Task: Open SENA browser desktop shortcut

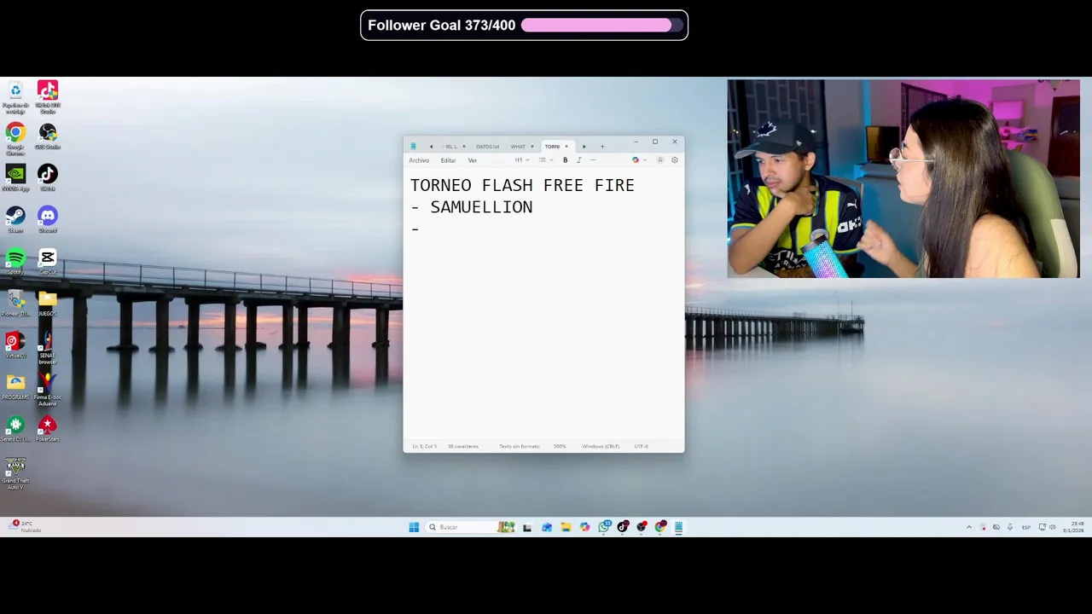Action: 48,348
